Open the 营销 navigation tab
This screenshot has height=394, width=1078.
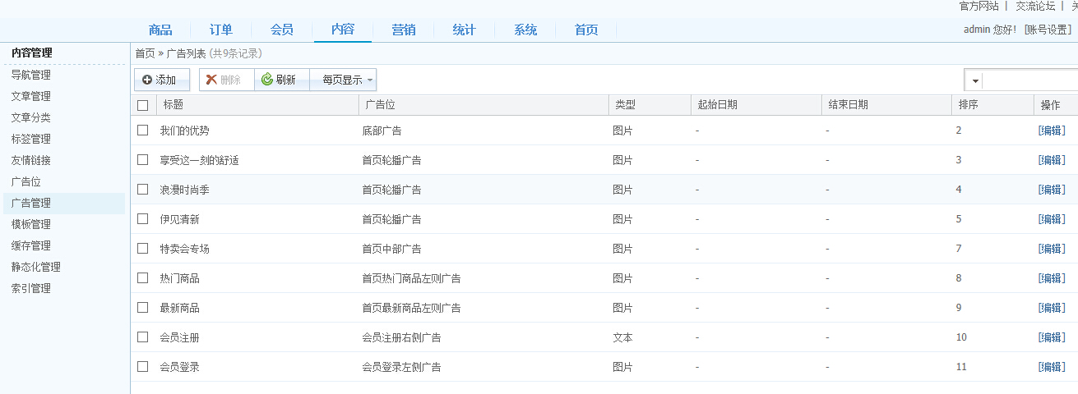(404, 30)
